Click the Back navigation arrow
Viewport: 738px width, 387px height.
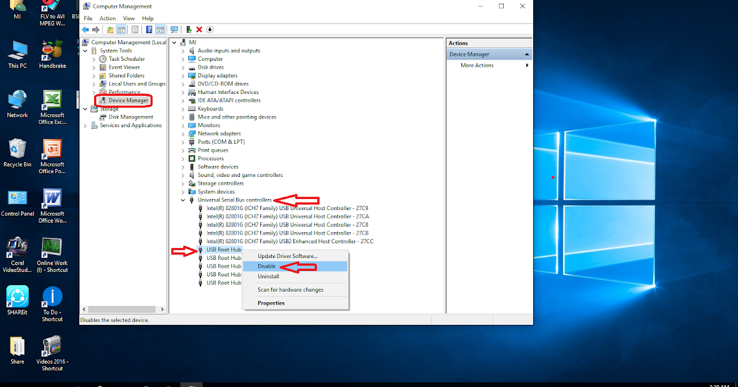(85, 29)
